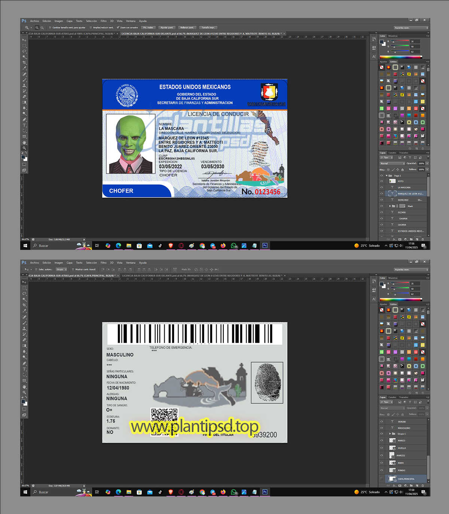Select Type tool in lower Photoshop window
The width and height of the screenshot is (449, 514).
pyautogui.click(x=24, y=369)
